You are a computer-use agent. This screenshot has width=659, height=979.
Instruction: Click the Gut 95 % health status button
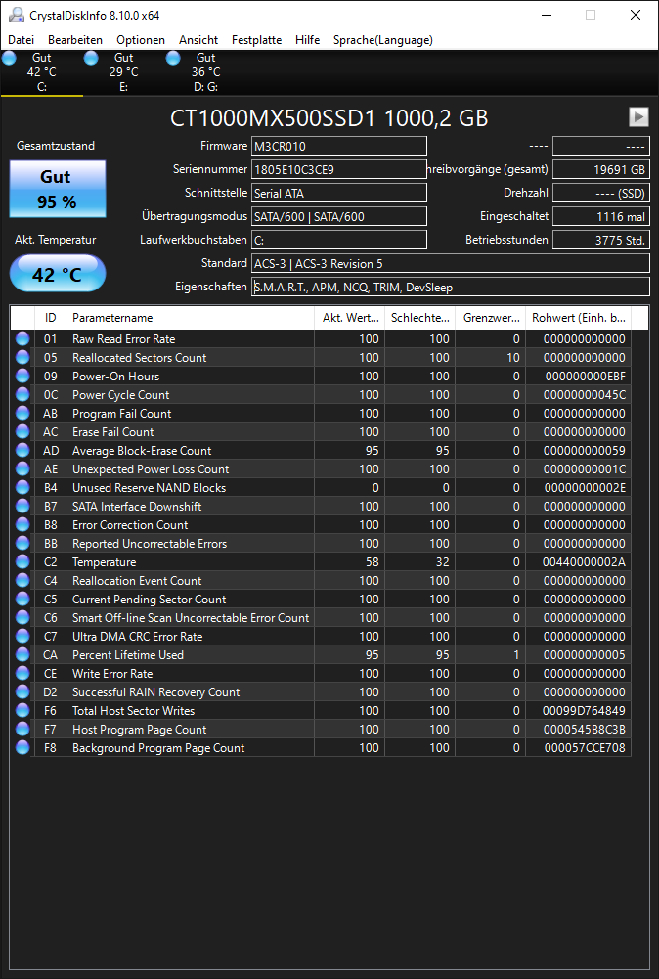click(58, 189)
